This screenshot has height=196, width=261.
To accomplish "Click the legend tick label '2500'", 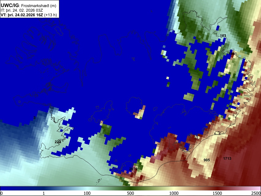I will [x=256, y=193].
